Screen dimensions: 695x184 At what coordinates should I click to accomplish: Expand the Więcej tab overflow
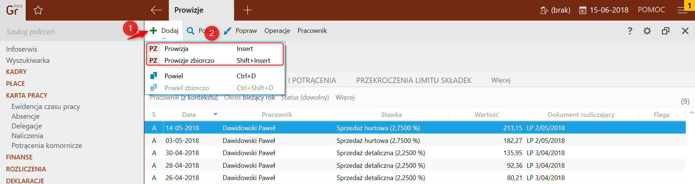coord(501,80)
